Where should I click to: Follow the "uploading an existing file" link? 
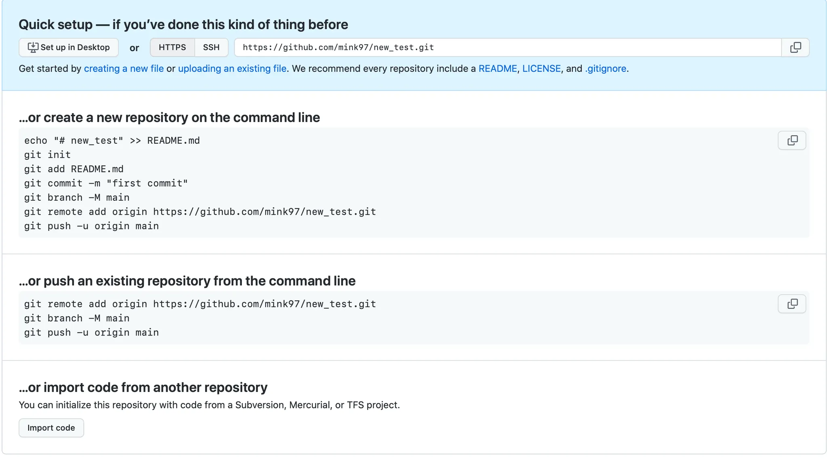coord(232,69)
